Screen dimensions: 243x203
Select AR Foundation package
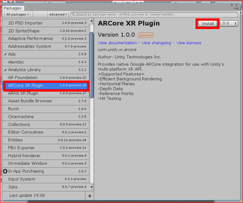(x=46, y=77)
